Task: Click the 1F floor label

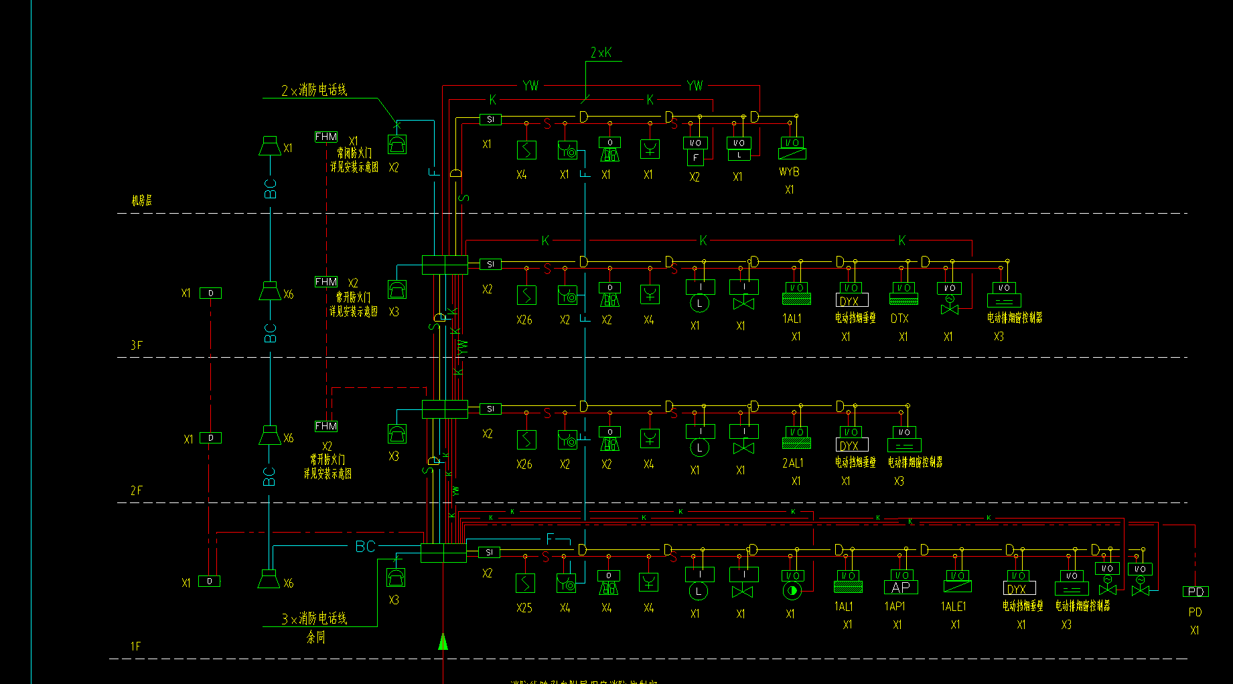Action: [x=136, y=646]
